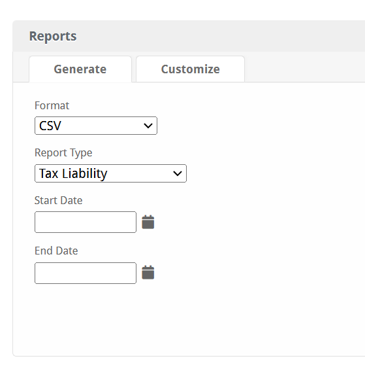The height and width of the screenshot is (386, 365).
Task: Open the Start Date calendar picker icon
Action: 148,222
